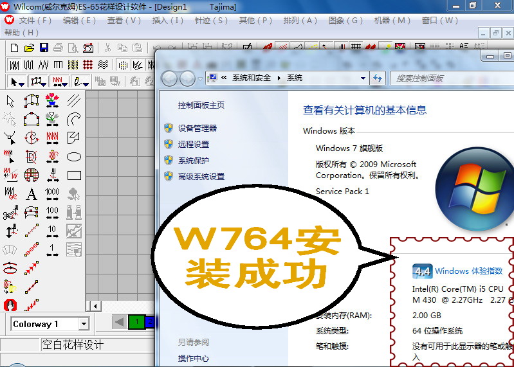Travel by 1000 stitches icon

pyautogui.click(x=52, y=194)
